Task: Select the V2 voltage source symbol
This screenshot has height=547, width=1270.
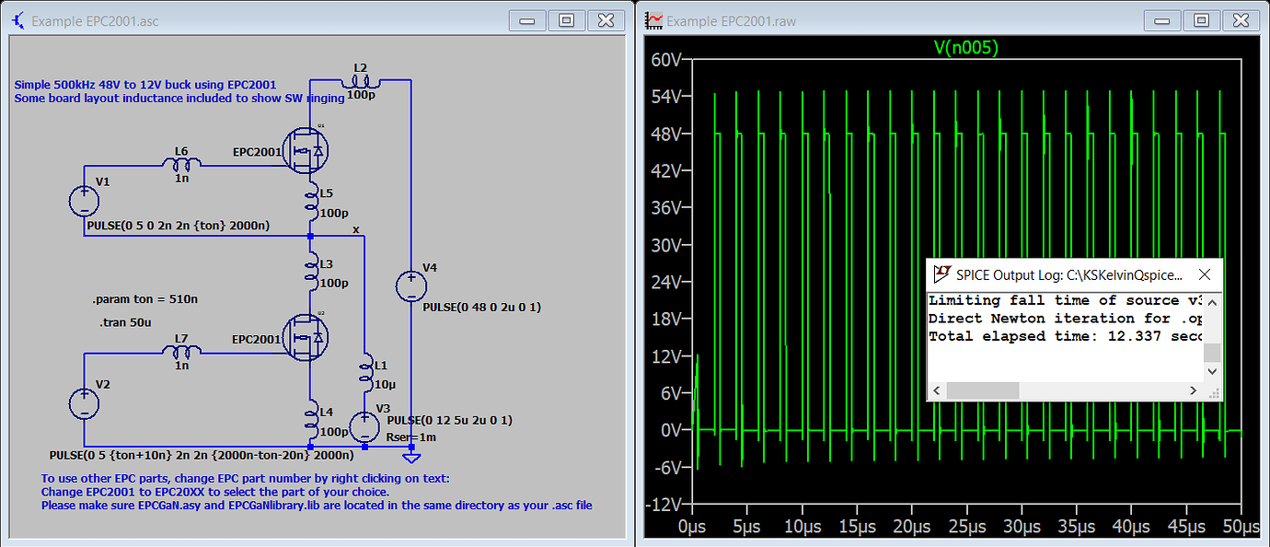Action: pyautogui.click(x=84, y=403)
